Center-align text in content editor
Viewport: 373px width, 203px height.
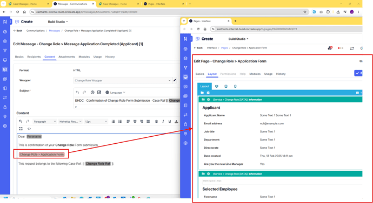[135, 122]
